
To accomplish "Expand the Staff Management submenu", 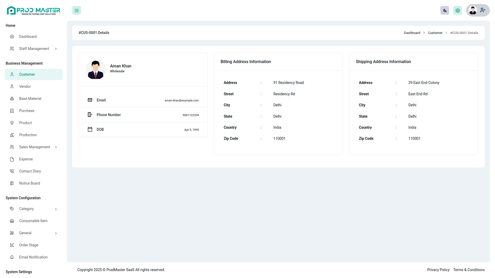I will click(x=56, y=49).
